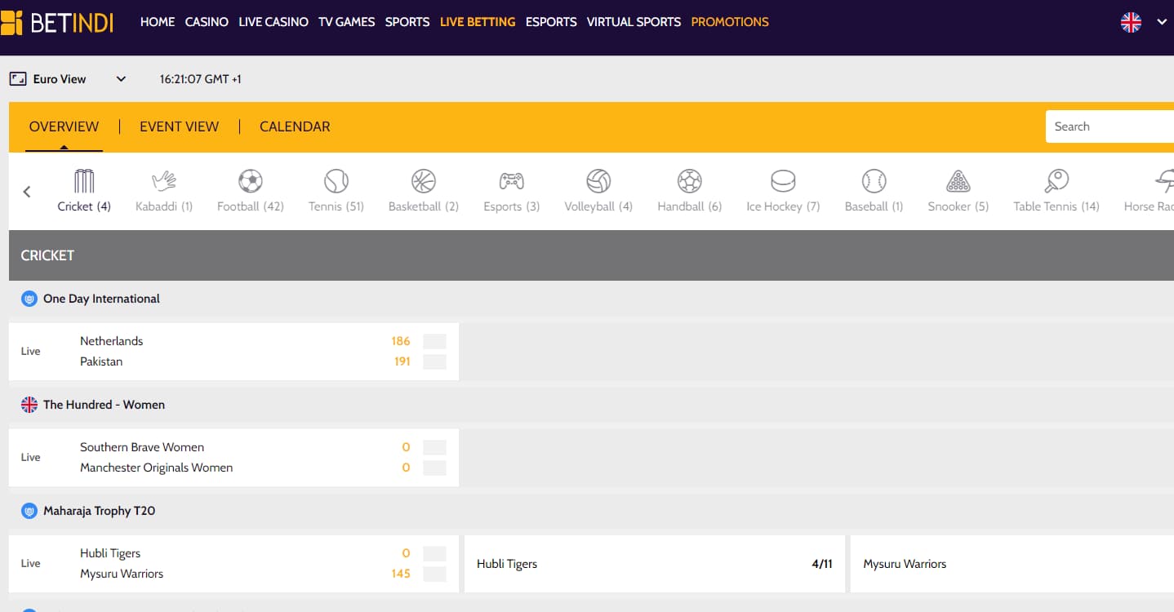Switch to the CALENDAR tab
Screen dimensions: 1174x612
point(295,126)
